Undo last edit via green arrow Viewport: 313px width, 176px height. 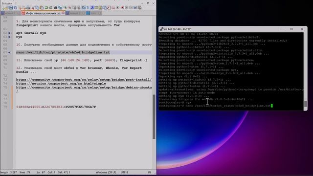coord(46,8)
